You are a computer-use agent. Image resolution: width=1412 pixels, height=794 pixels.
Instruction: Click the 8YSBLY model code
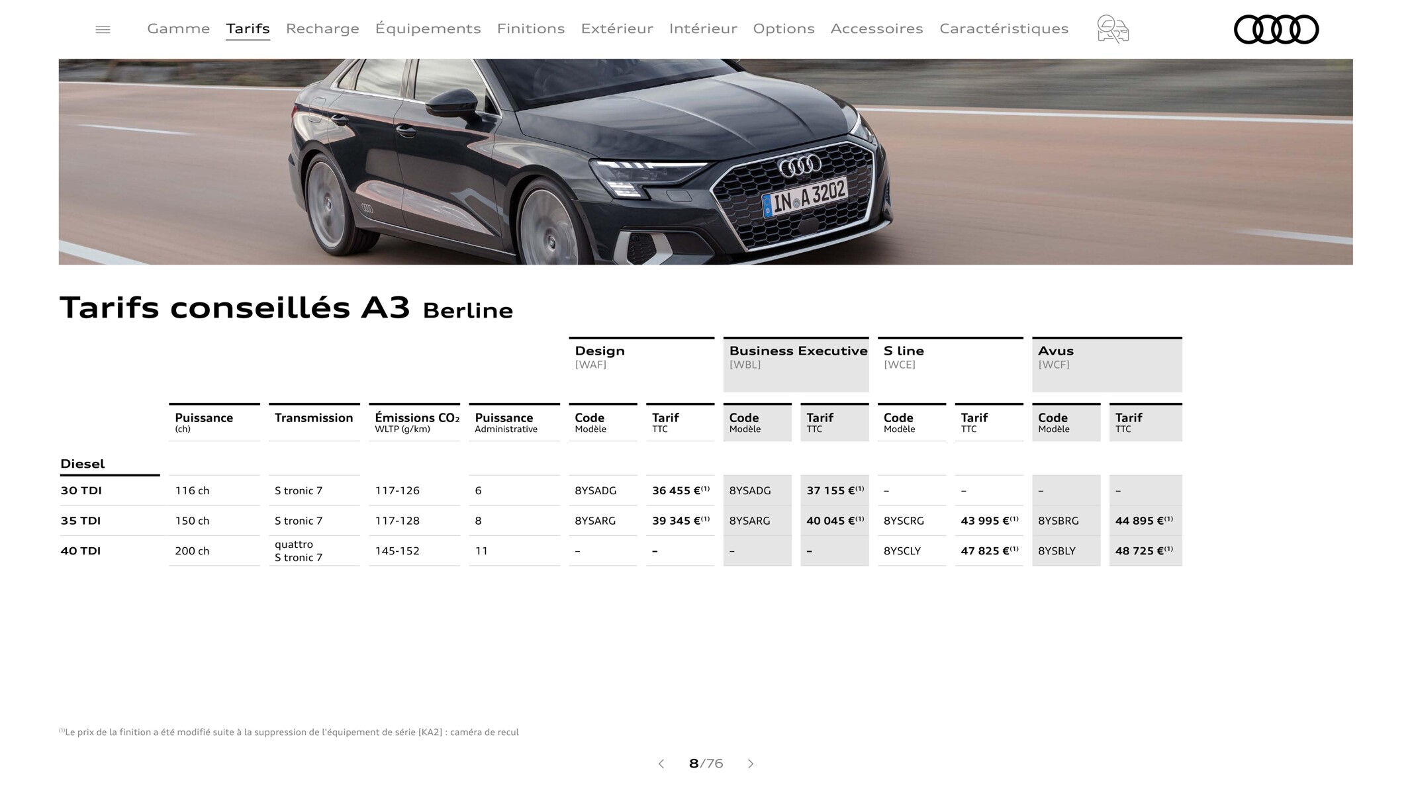point(1057,551)
